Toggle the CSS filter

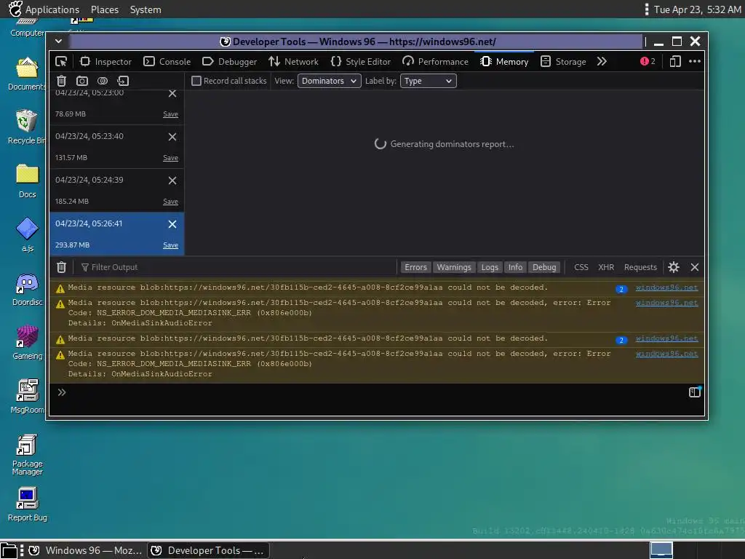click(x=581, y=267)
